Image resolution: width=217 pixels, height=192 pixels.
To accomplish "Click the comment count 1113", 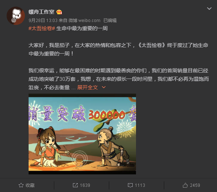I will pos(140,185).
